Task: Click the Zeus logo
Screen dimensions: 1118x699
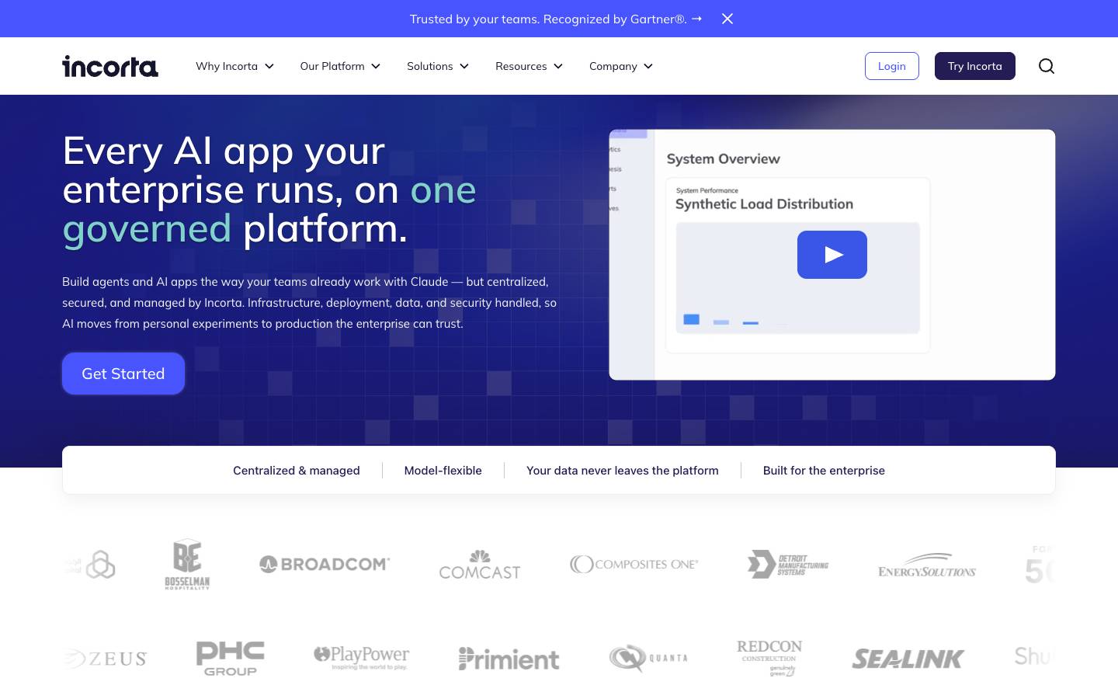Action: coord(106,659)
